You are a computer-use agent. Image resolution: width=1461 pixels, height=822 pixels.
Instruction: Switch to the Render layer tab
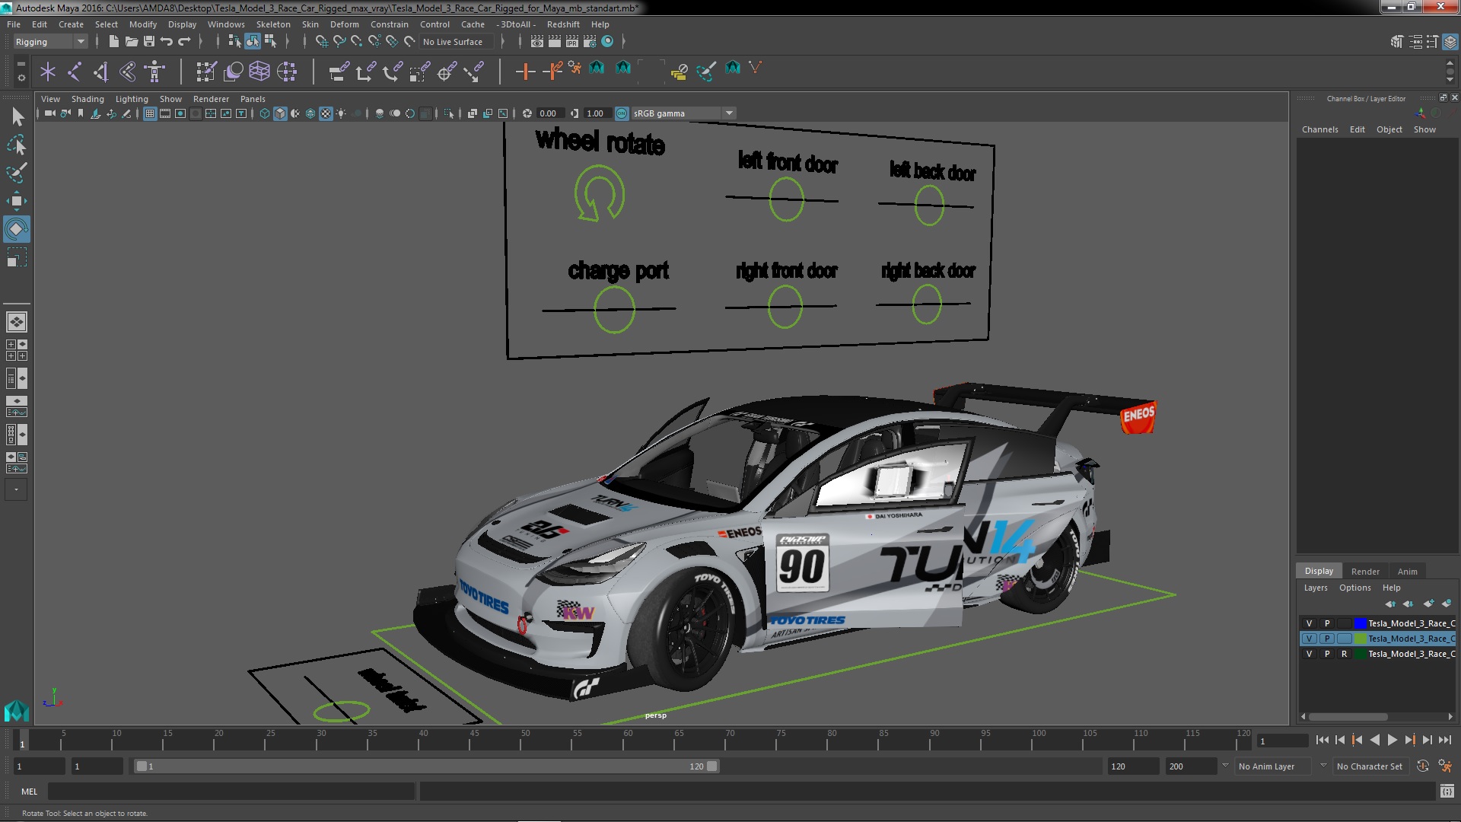[1365, 572]
